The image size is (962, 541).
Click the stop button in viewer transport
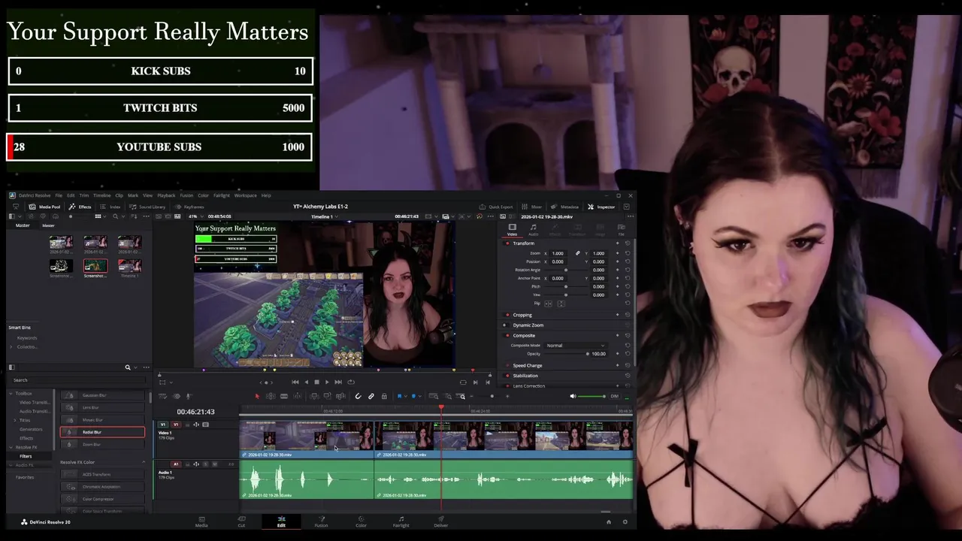click(316, 382)
